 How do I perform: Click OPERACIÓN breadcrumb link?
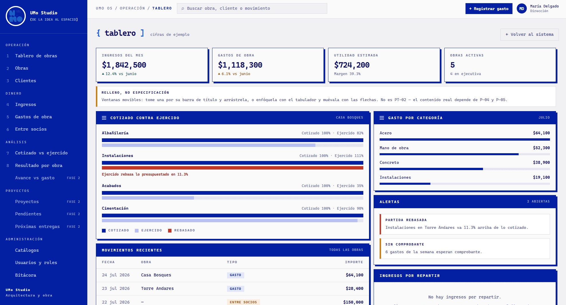[x=132, y=8]
